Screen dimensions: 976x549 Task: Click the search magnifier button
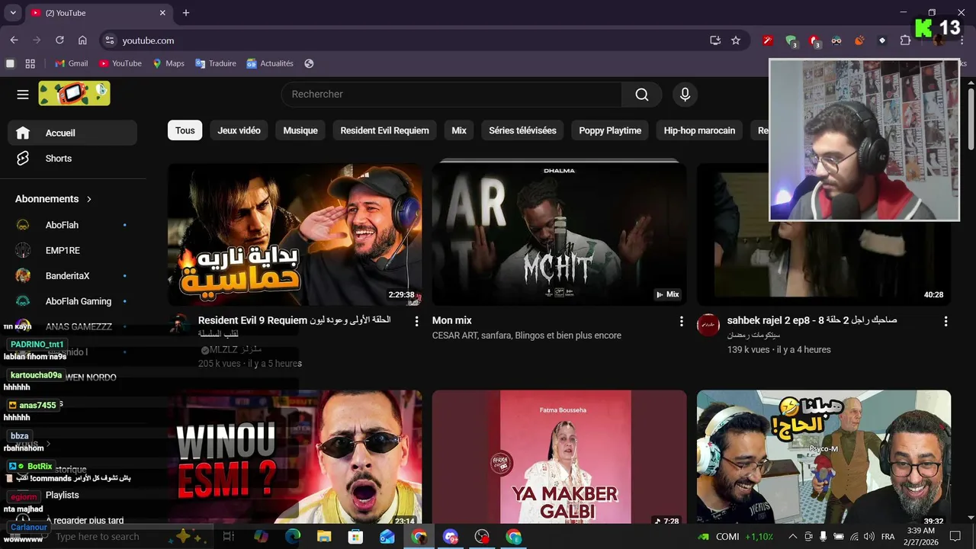pyautogui.click(x=642, y=95)
